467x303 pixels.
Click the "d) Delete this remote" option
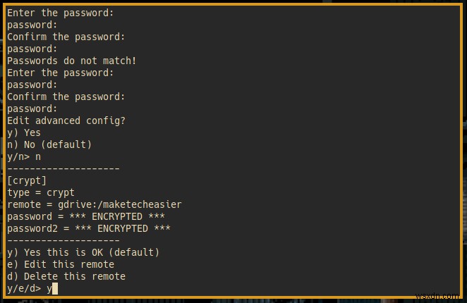point(66,276)
